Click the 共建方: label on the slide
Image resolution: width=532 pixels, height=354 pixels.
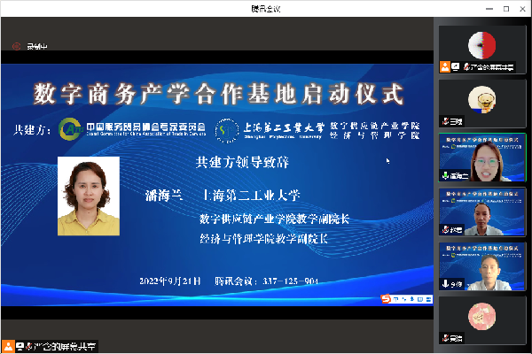[32, 130]
